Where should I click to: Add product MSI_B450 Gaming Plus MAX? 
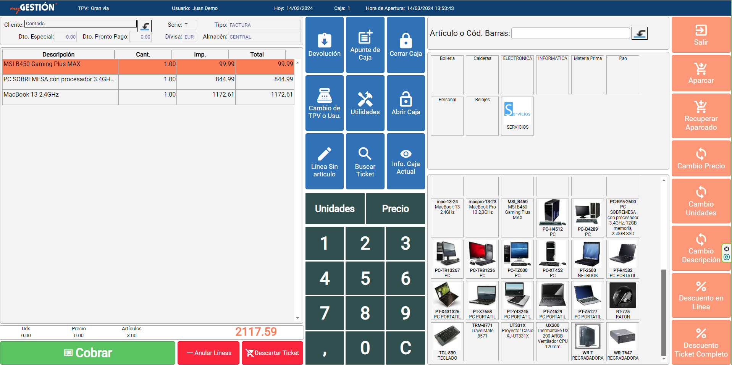(517, 218)
